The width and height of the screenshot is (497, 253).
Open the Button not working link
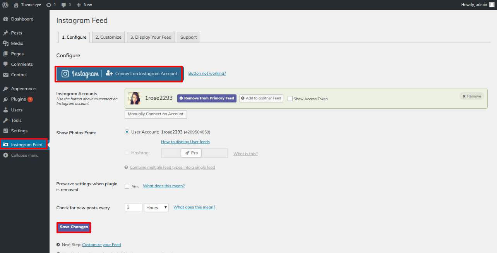click(207, 74)
